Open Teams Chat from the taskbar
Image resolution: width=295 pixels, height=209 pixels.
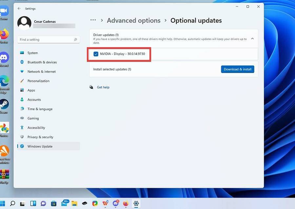[43, 203]
